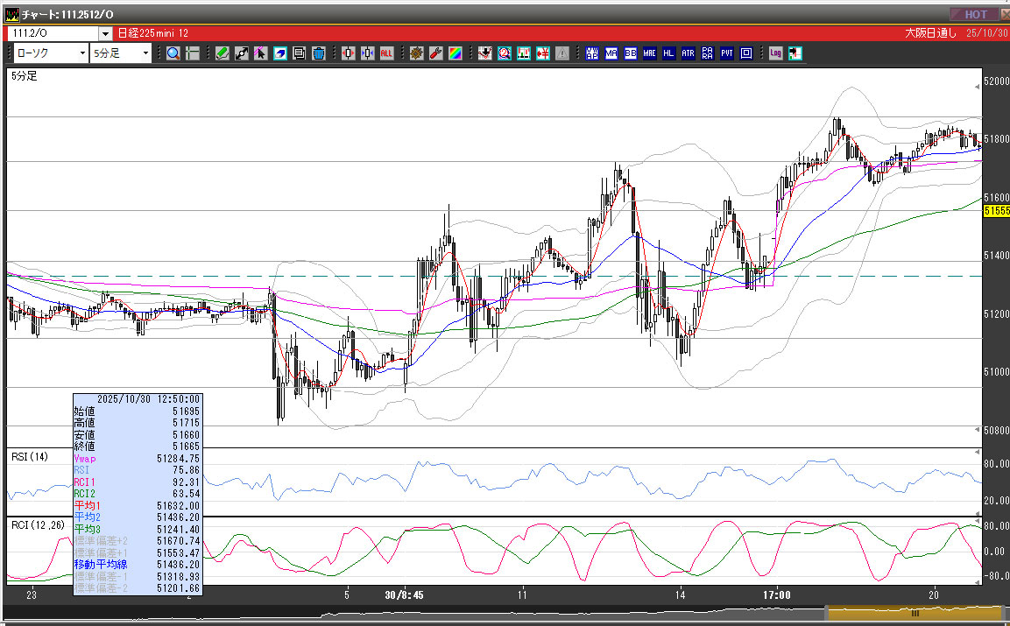Click the PVT indicator button
Image resolution: width=1010 pixels, height=626 pixels.
[727, 53]
